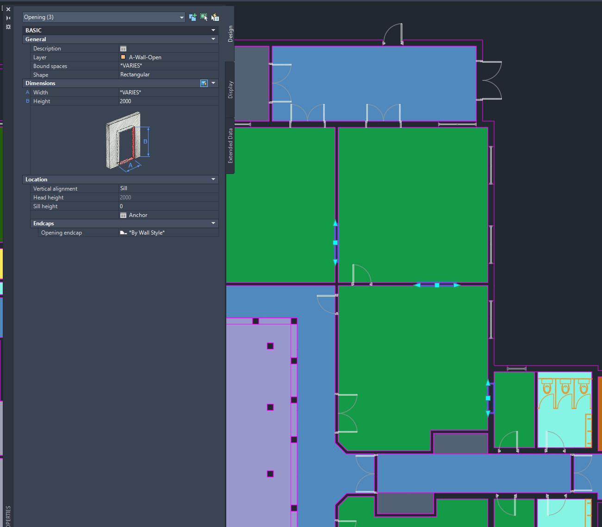Open the Anchor worksheet icon
The width and height of the screenshot is (602, 527).
pyautogui.click(x=123, y=215)
